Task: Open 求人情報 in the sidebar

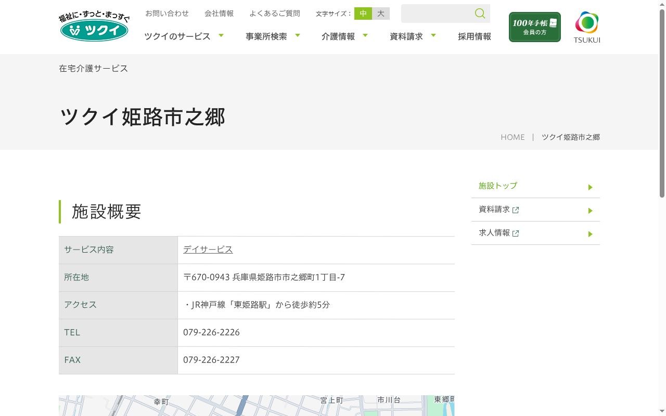Action: click(x=494, y=232)
